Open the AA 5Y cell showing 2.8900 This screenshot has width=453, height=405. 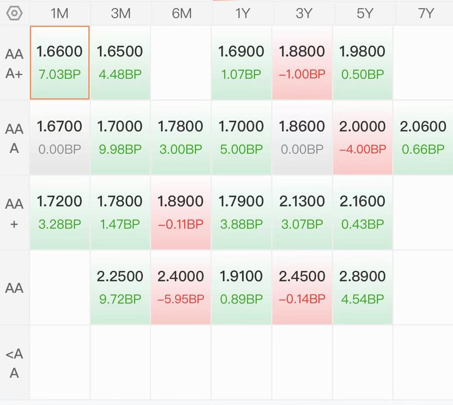[363, 287]
